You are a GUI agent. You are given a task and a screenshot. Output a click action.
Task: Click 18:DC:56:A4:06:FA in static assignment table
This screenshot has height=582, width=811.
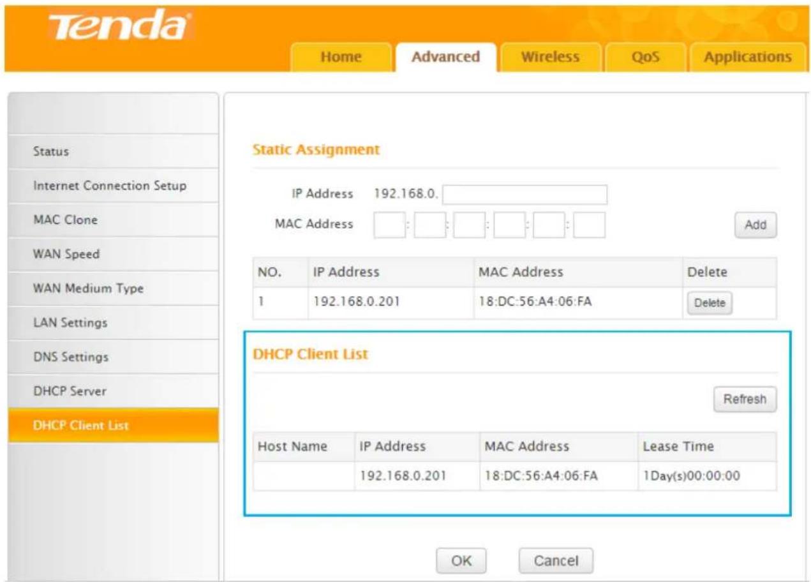pyautogui.click(x=535, y=302)
